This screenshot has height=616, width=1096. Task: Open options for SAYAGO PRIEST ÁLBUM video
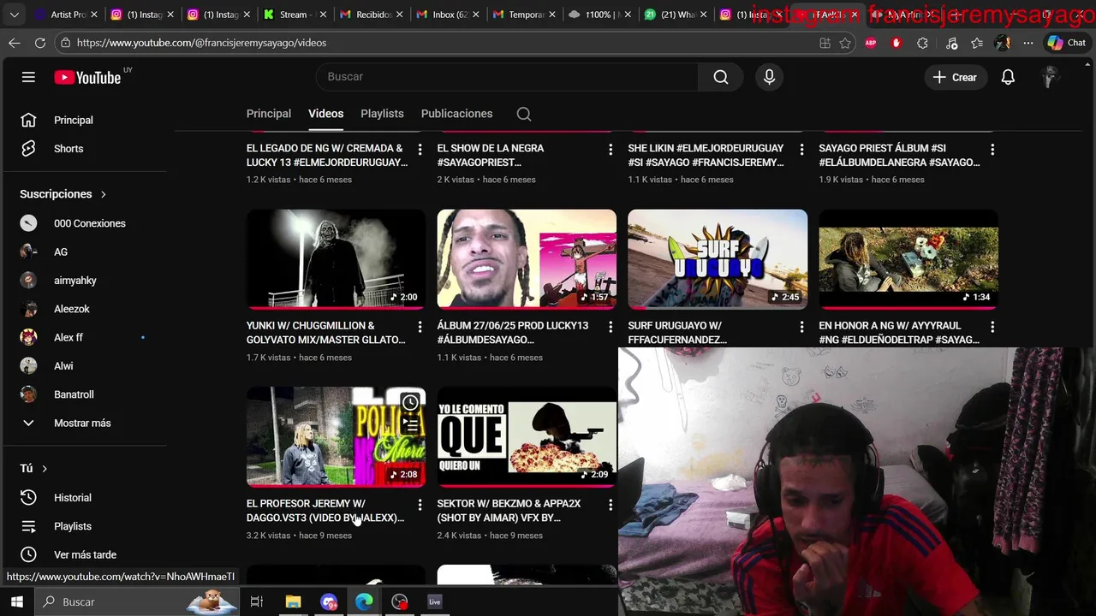click(x=992, y=150)
